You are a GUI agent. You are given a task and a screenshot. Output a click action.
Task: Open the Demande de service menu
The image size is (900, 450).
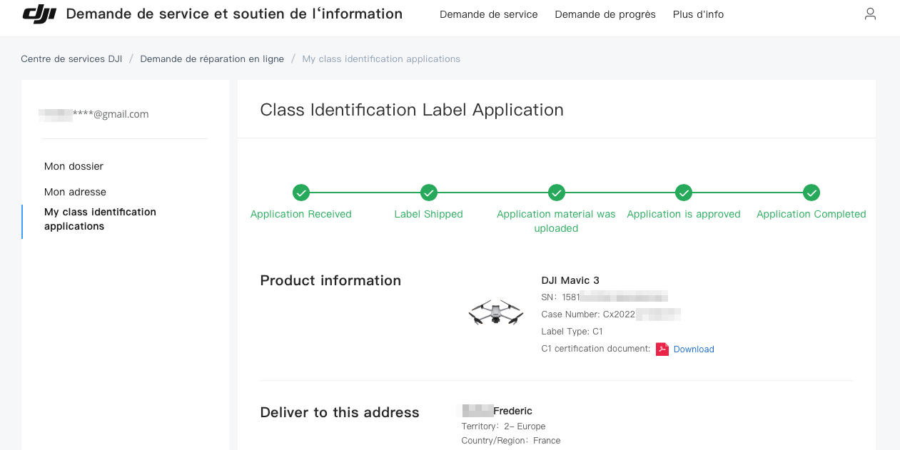click(489, 14)
